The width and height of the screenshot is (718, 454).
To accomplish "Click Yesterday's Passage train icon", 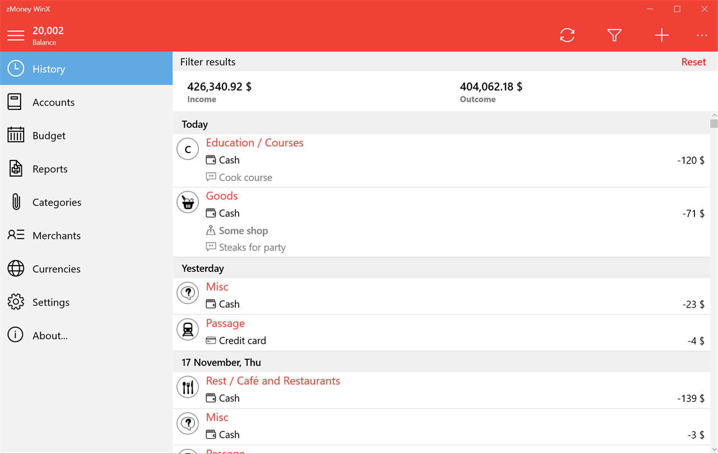I will click(188, 330).
